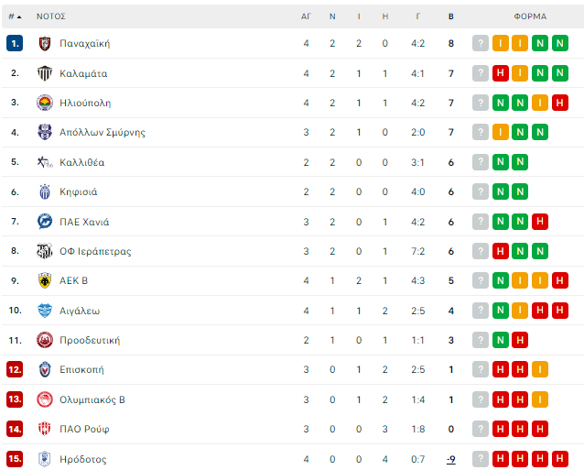This screenshot has width=584, height=470.
Task: Click the red 15. relegation position badge
Action: pos(15,459)
